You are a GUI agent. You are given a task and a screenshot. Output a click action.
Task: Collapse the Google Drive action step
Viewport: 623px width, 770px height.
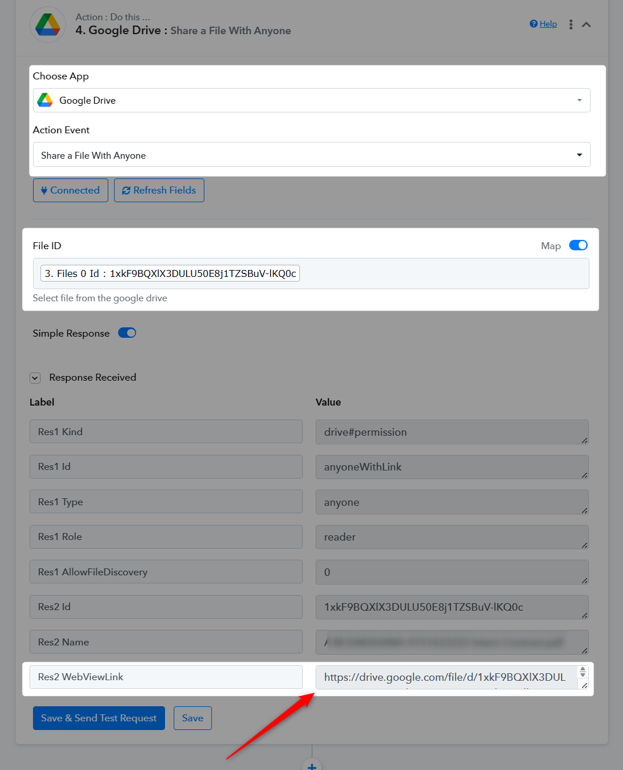click(587, 24)
